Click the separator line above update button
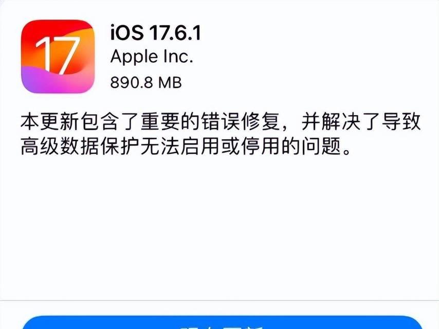 pyautogui.click(x=219, y=301)
